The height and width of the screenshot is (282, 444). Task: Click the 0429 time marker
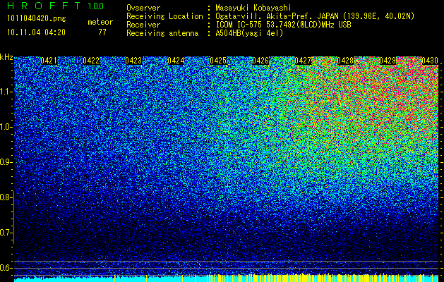(x=388, y=61)
